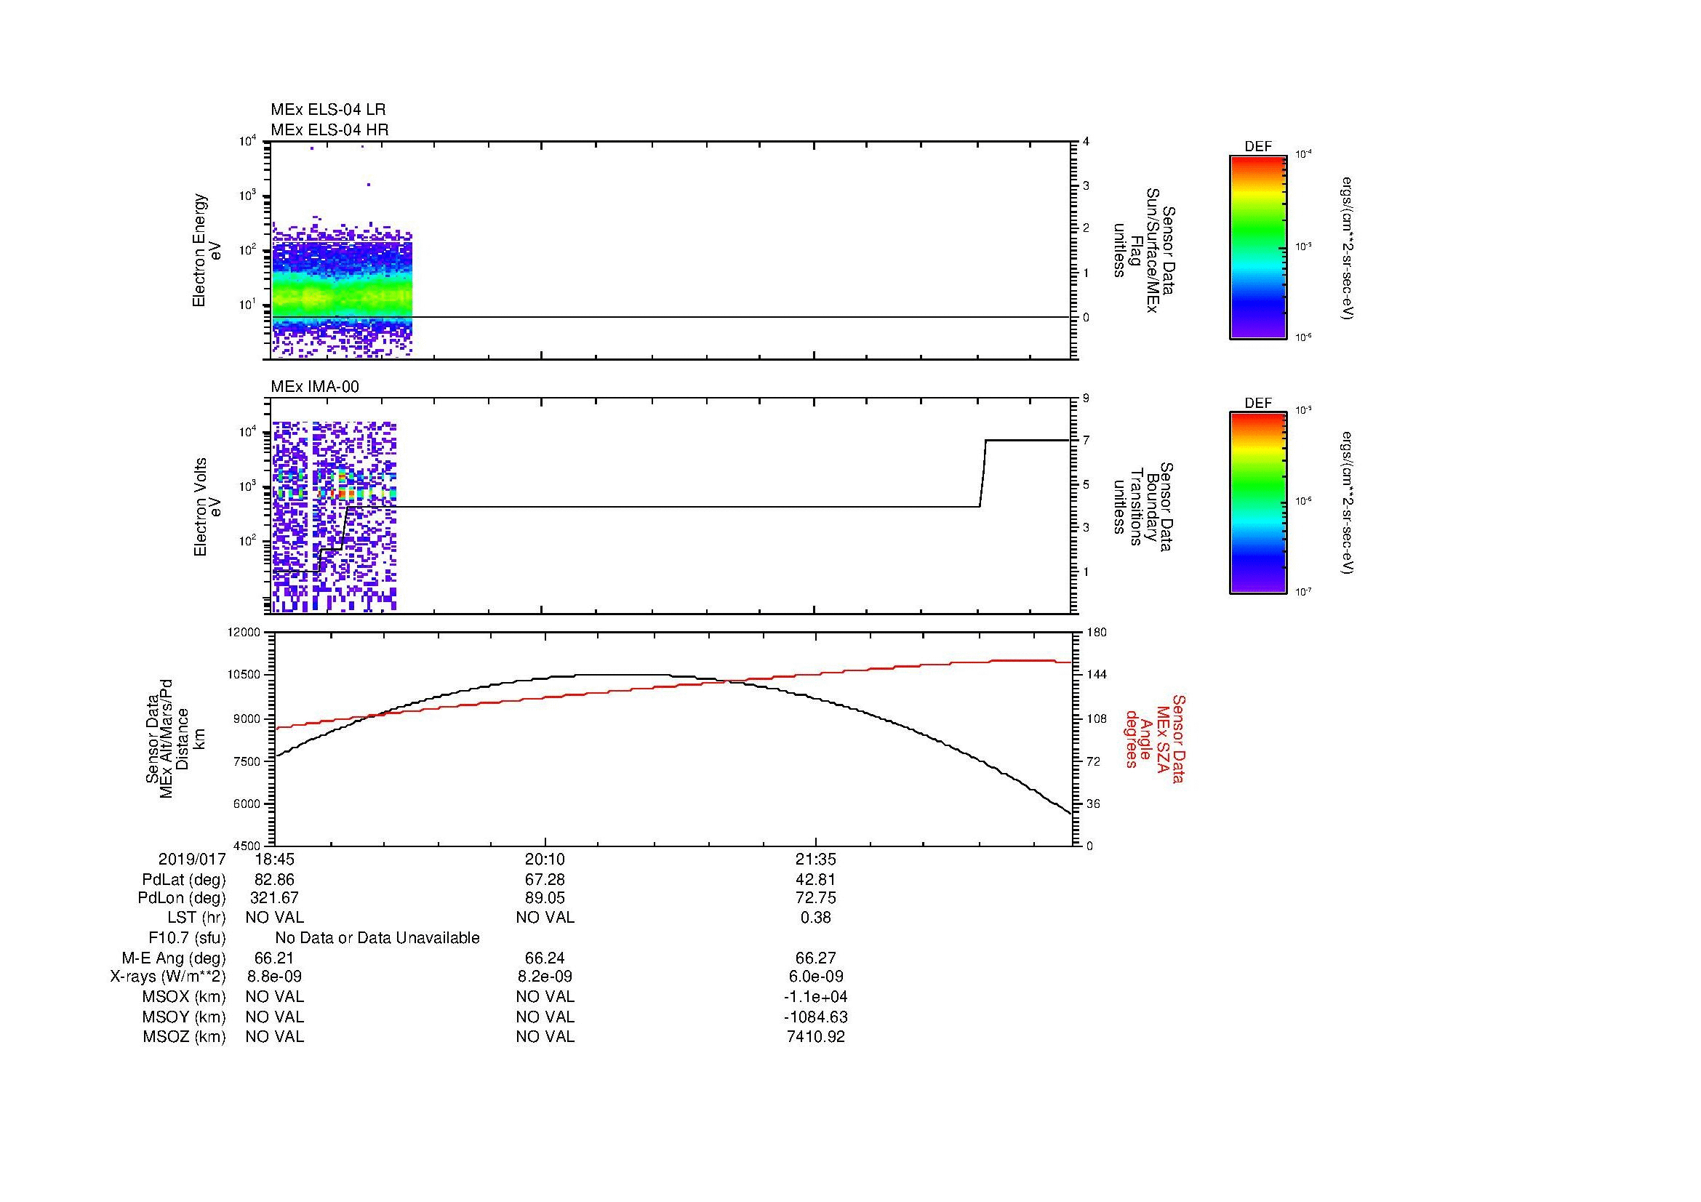Click the step in the boundary transitions line near 7
The width and height of the screenshot is (1701, 1202).
(x=983, y=474)
